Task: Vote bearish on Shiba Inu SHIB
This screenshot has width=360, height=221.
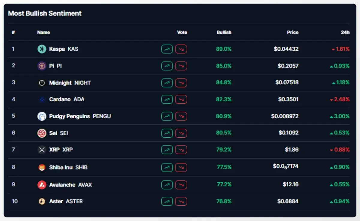Action: click(x=181, y=167)
